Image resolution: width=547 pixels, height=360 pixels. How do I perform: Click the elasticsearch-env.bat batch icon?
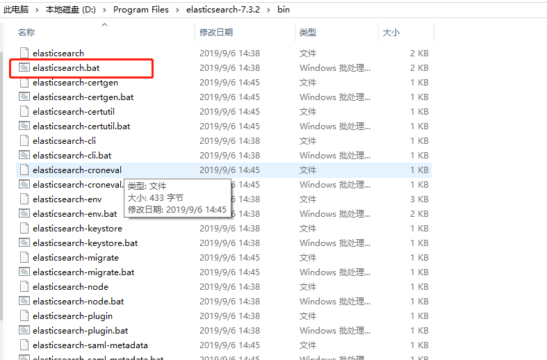click(24, 213)
